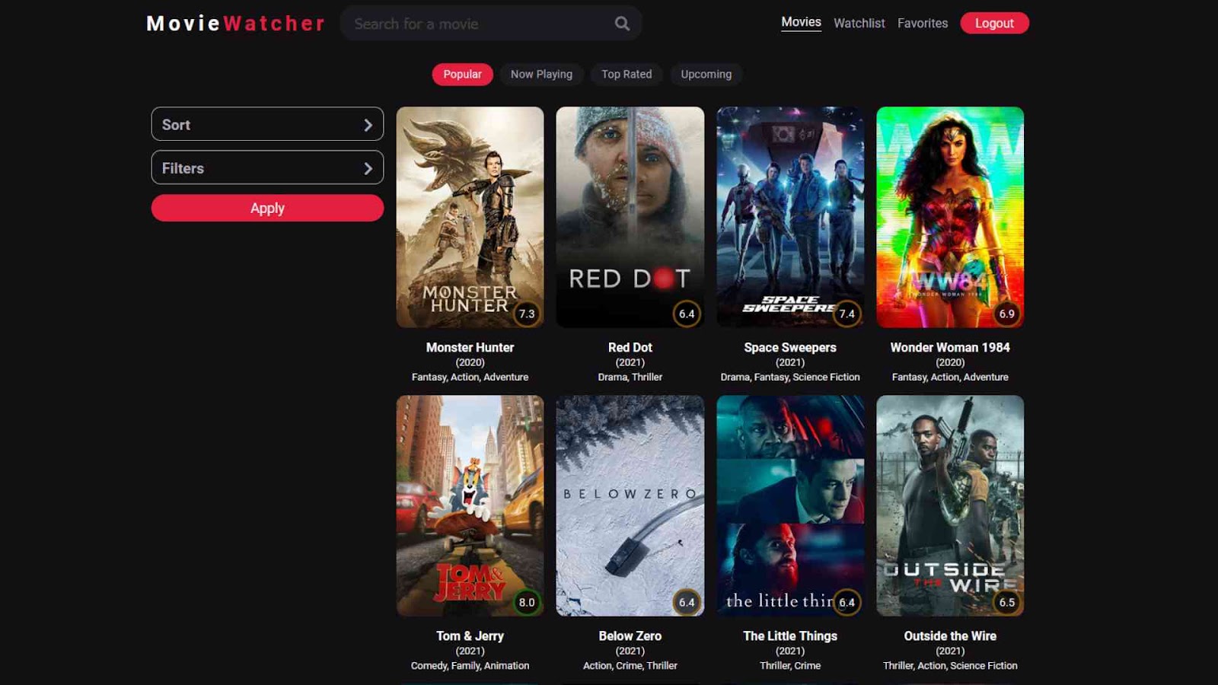Open the Tom & Jerry poster

470,505
